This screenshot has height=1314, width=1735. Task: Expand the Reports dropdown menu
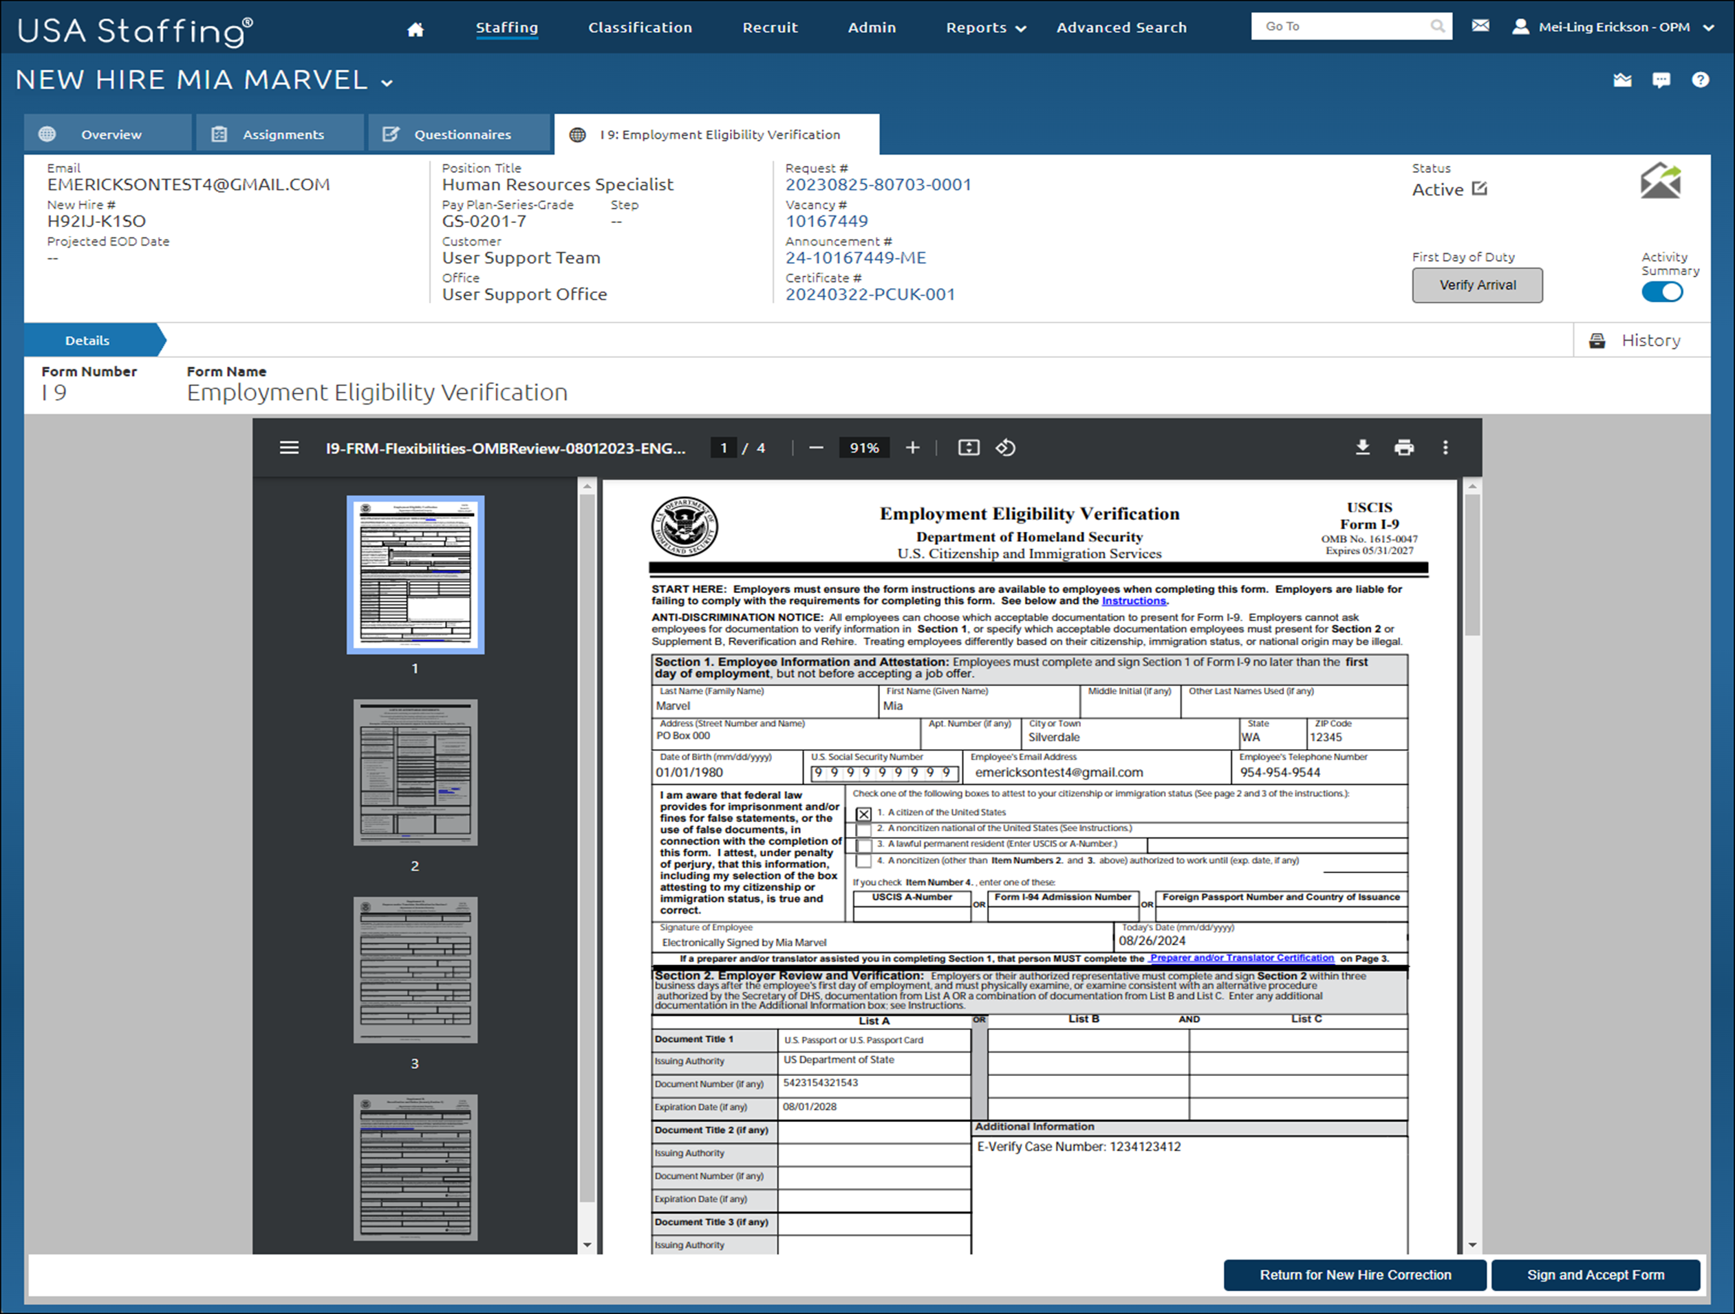tap(986, 28)
